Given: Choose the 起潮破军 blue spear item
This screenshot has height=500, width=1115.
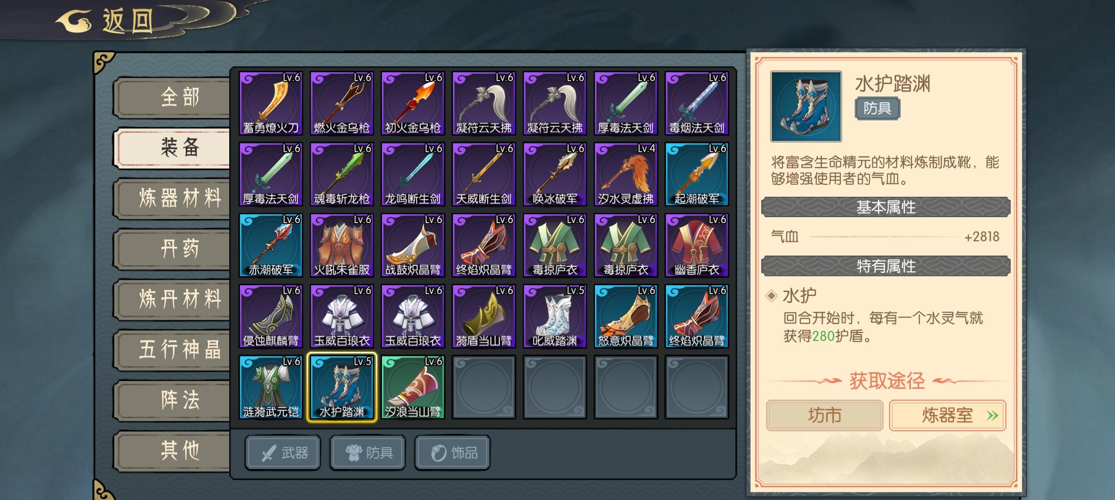Looking at the screenshot, I should (x=696, y=174).
